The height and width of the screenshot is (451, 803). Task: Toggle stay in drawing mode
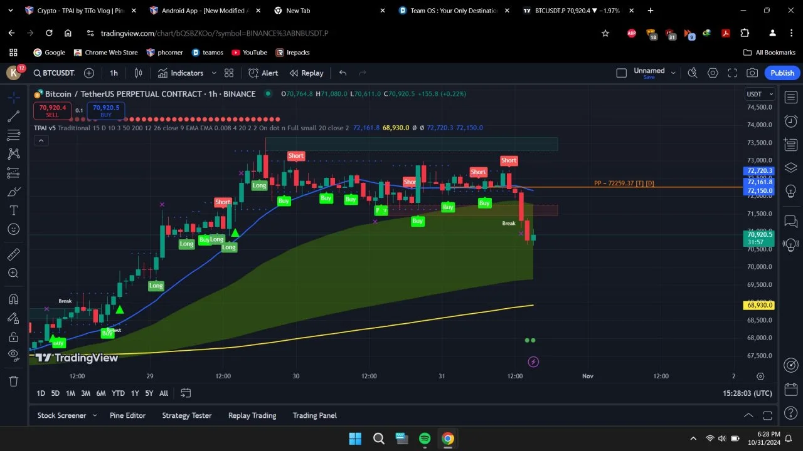pyautogui.click(x=13, y=318)
